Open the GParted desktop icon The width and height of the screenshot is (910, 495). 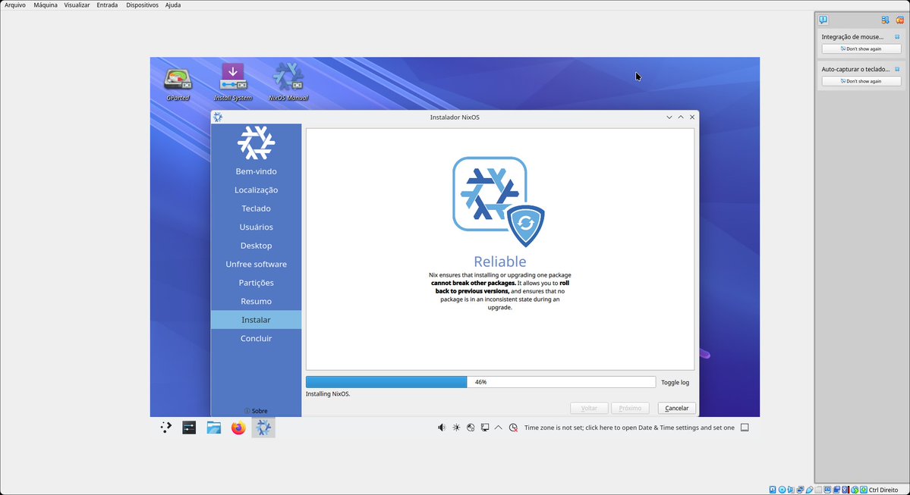pyautogui.click(x=178, y=82)
